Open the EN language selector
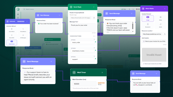Screen dimensions: 173x97 [x=138, y=9]
